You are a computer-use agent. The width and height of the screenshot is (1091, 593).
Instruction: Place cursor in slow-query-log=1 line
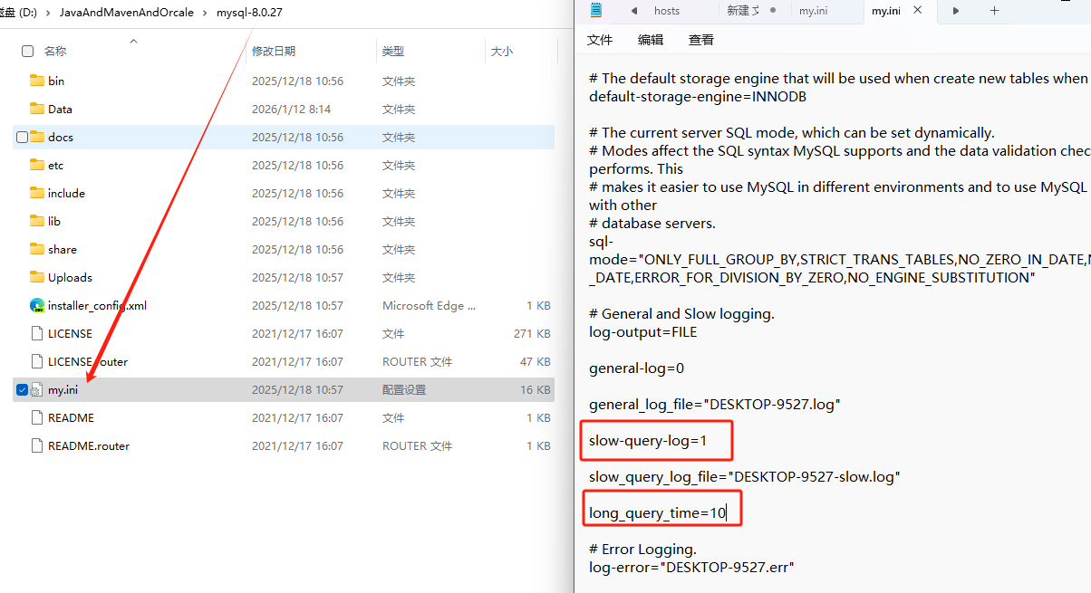coord(647,440)
